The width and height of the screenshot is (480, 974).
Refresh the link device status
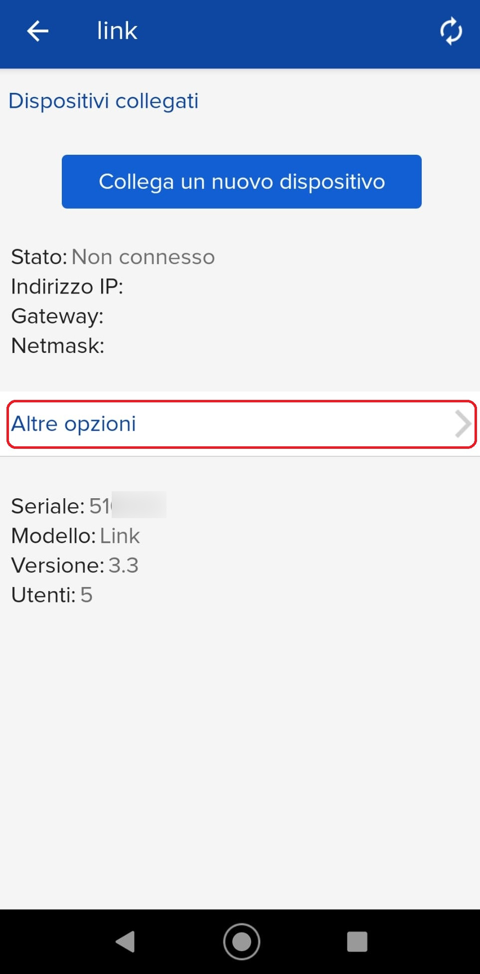(451, 31)
